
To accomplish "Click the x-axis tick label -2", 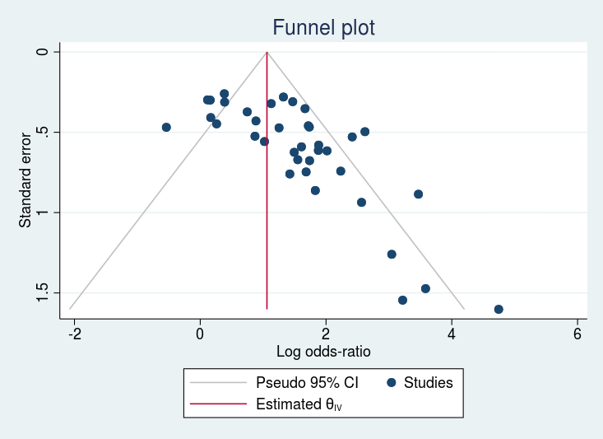I will [x=72, y=334].
